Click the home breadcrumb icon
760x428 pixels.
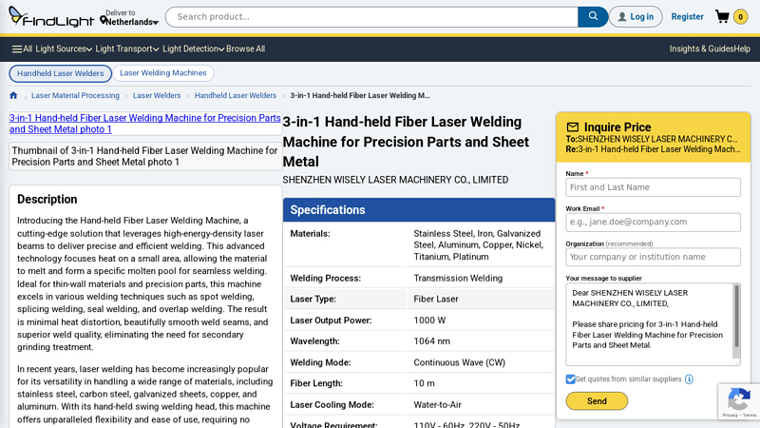click(x=13, y=95)
